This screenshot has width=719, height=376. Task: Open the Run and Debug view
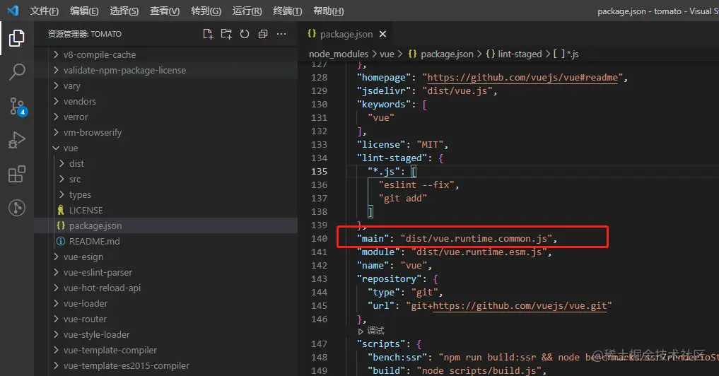16,141
